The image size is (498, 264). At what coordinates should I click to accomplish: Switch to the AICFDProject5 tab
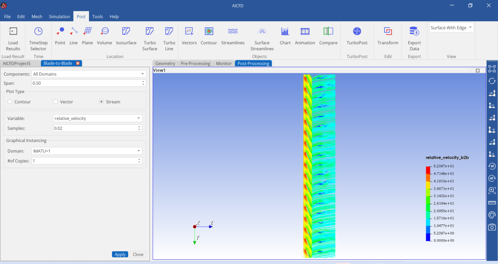coord(17,64)
